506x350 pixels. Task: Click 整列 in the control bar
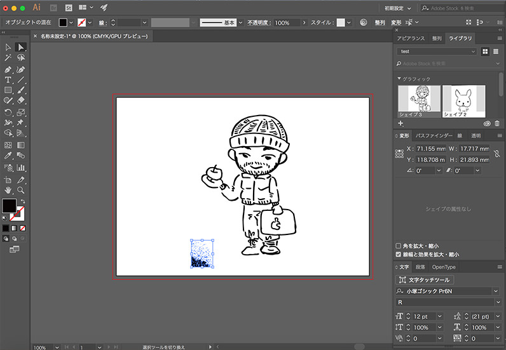(x=379, y=22)
